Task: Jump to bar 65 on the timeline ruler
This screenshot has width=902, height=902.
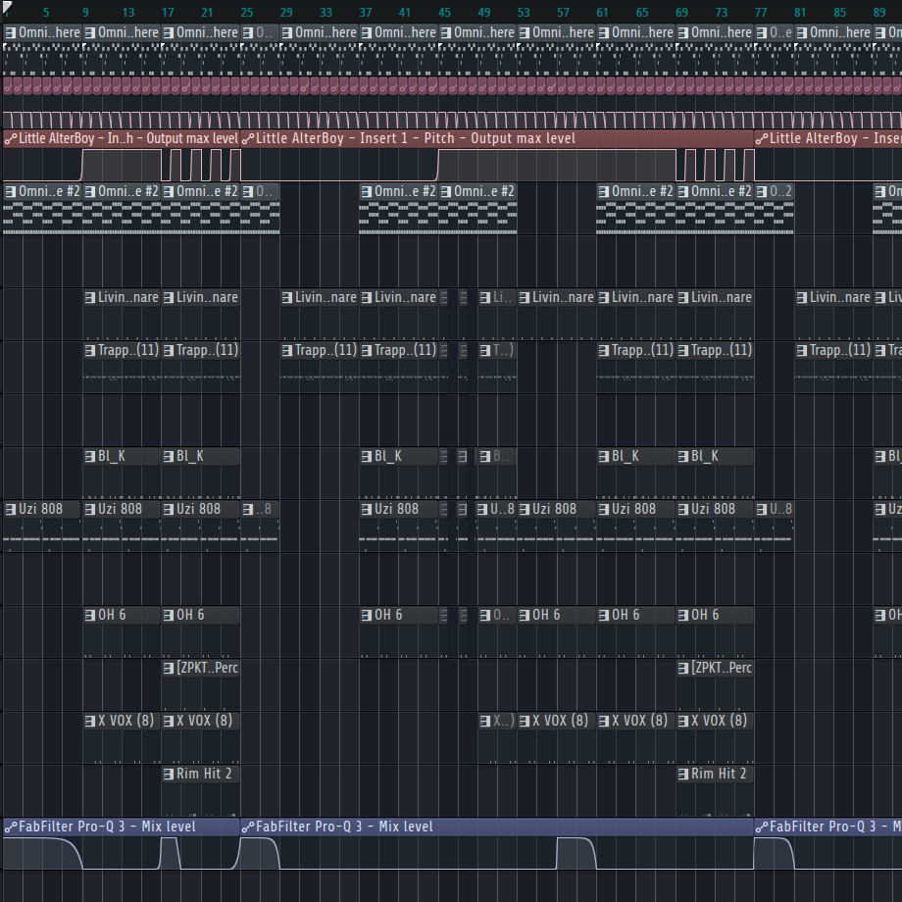Action: click(642, 12)
